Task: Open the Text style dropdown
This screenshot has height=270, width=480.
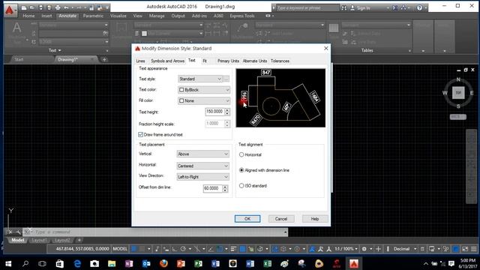Action: click(x=200, y=79)
